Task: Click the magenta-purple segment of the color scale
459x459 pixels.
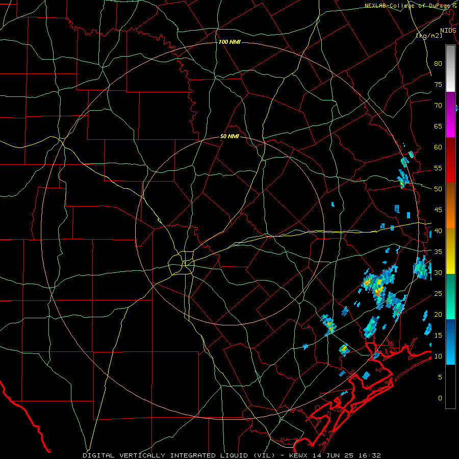Action: click(x=450, y=114)
